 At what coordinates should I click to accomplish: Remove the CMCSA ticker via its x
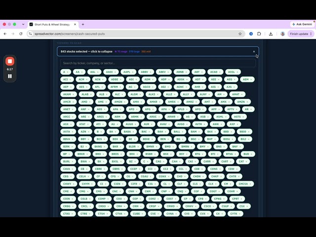click(250, 184)
